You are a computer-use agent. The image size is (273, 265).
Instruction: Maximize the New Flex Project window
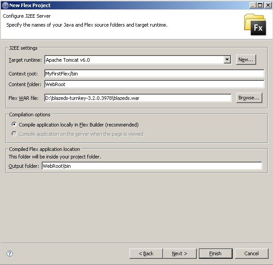(x=260, y=5)
